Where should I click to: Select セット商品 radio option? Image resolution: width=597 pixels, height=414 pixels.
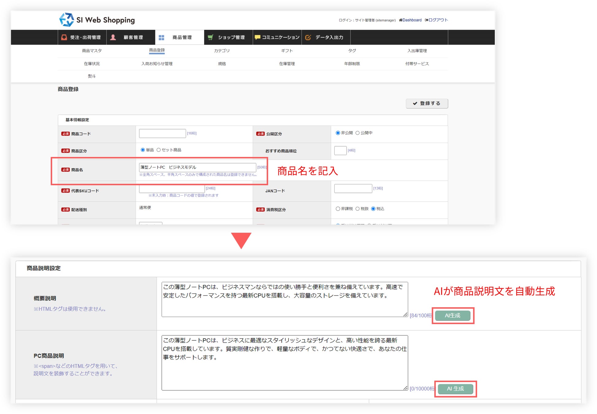coord(159,150)
